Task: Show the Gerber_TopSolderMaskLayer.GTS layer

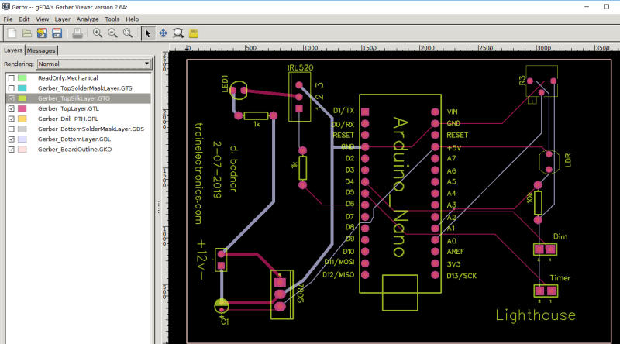Action: tap(11, 89)
